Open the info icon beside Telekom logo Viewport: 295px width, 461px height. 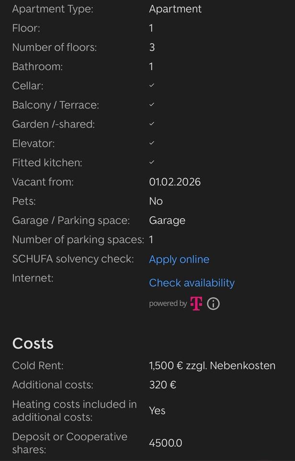point(214,303)
